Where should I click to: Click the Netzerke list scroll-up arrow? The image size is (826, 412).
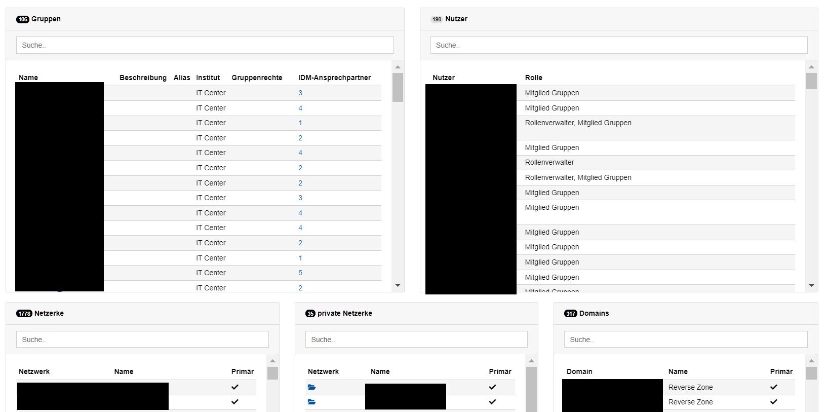click(272, 361)
